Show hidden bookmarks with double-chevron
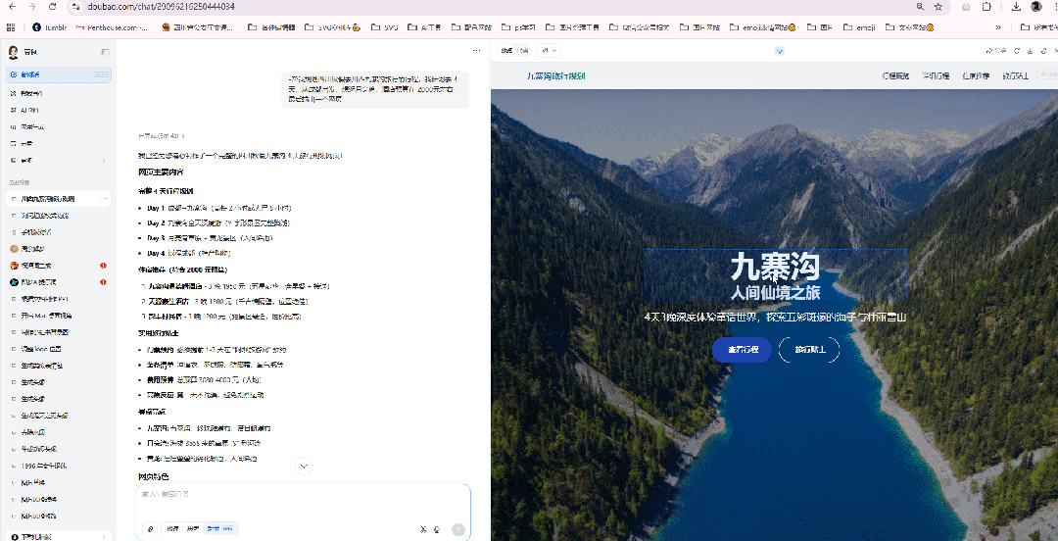This screenshot has height=541, width=1058. coord(998,27)
